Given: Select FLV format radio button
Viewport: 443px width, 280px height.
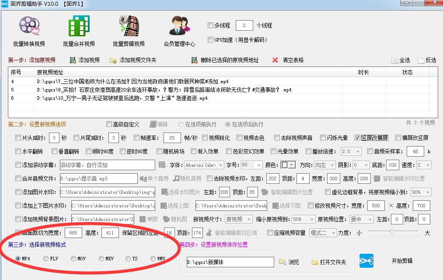Looking at the screenshot, I should point(46,259).
